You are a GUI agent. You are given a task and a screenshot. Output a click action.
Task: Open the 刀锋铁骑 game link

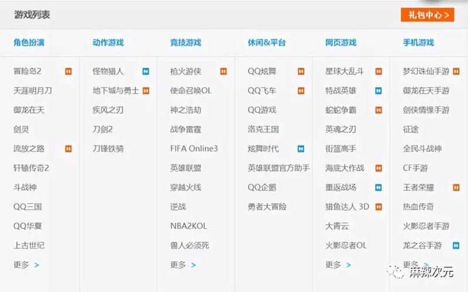[x=108, y=149]
